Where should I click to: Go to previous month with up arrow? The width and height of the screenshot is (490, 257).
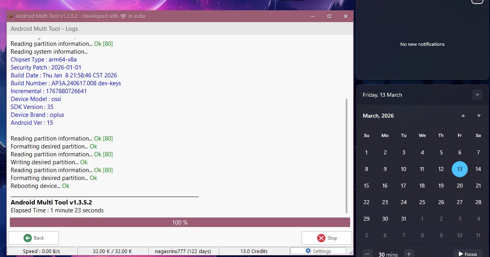463,116
